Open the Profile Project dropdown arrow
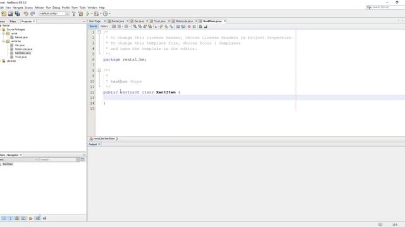The image size is (405, 227). [x=109, y=14]
